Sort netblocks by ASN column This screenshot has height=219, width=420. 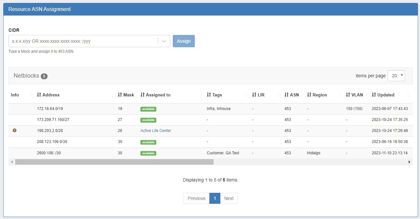[292, 95]
